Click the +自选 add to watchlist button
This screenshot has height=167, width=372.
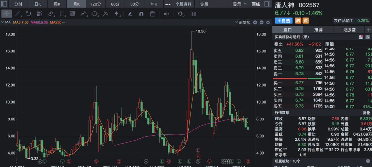click(284, 21)
